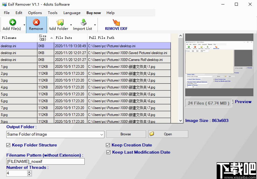This screenshot has height=179, width=257.
Task: Click the Buy now menu item
Action: [x=93, y=13]
